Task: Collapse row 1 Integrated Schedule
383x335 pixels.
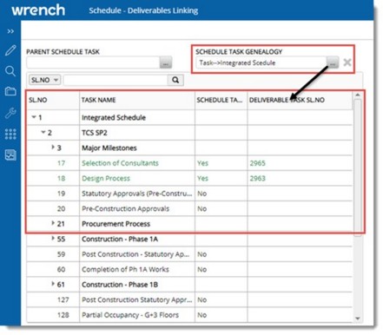Action: pyautogui.click(x=34, y=117)
